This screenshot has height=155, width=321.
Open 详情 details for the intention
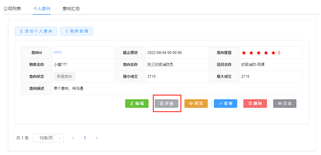[167, 104]
